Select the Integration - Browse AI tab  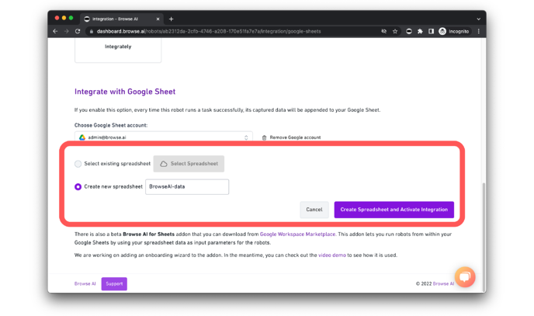[x=122, y=19]
